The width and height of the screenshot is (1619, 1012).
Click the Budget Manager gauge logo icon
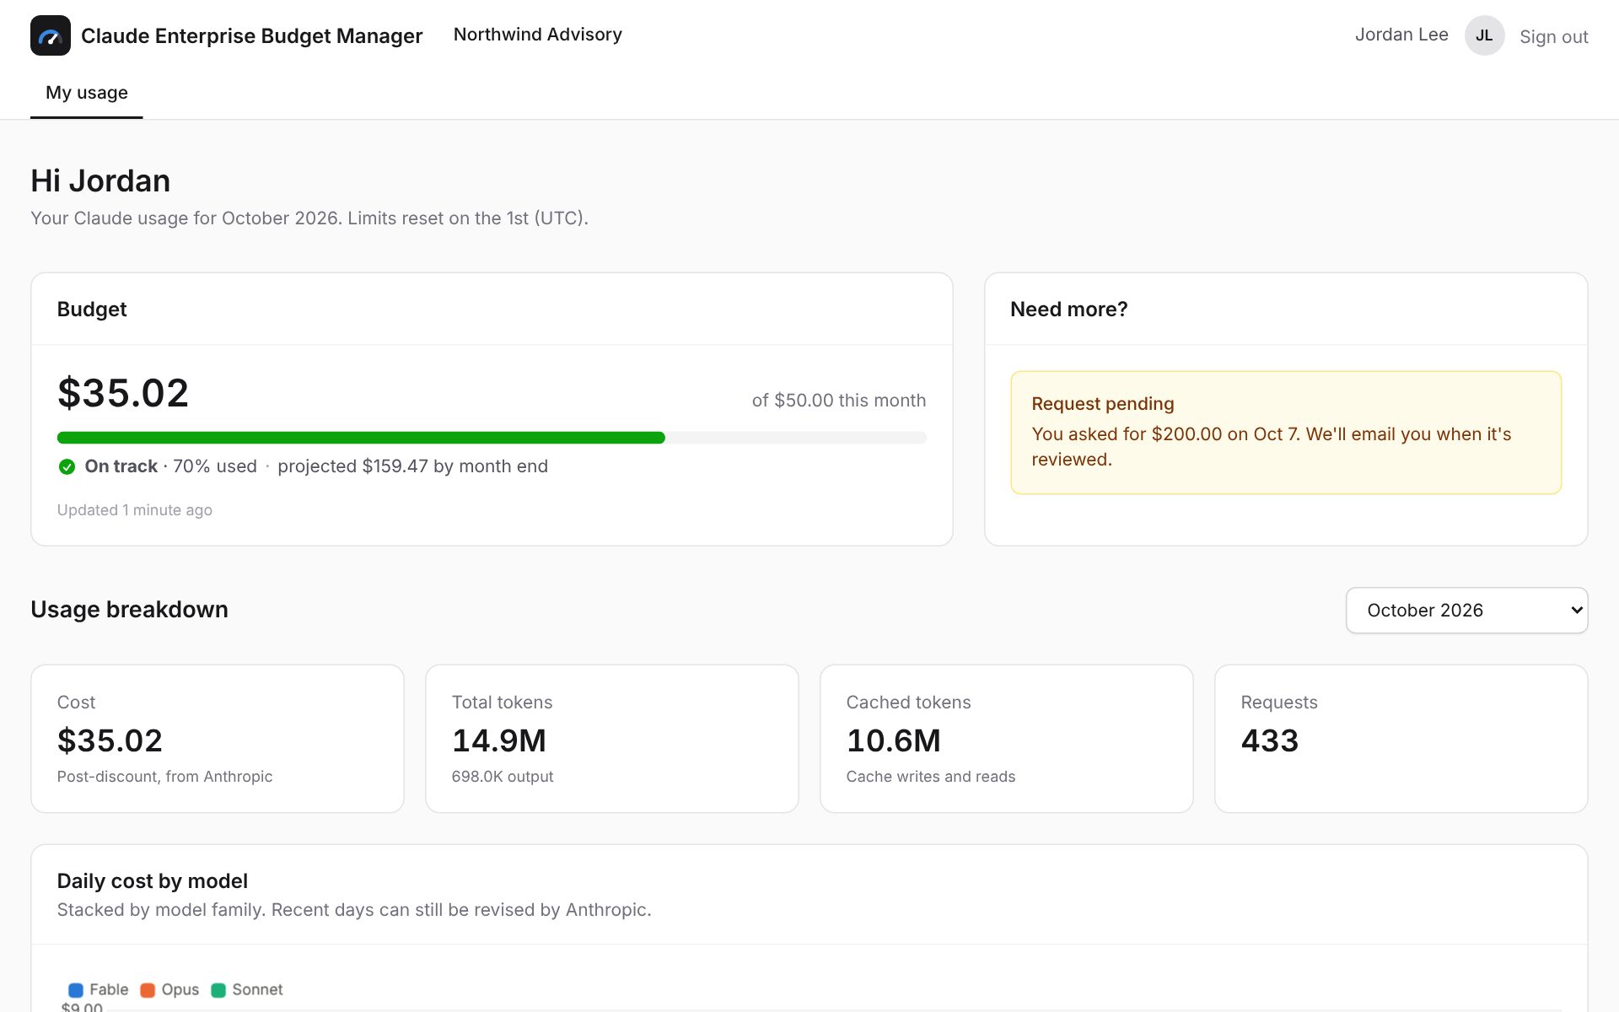[x=51, y=35]
